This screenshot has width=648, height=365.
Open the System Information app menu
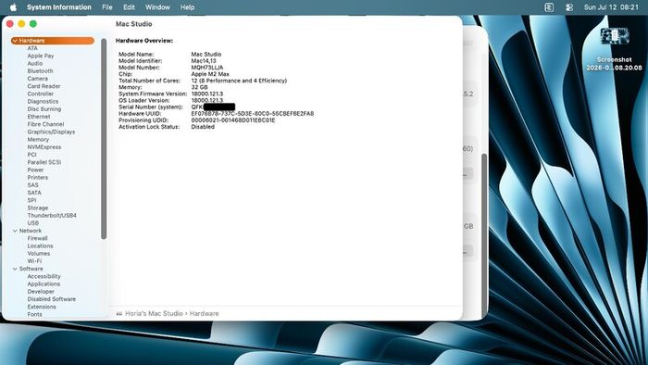tap(59, 7)
